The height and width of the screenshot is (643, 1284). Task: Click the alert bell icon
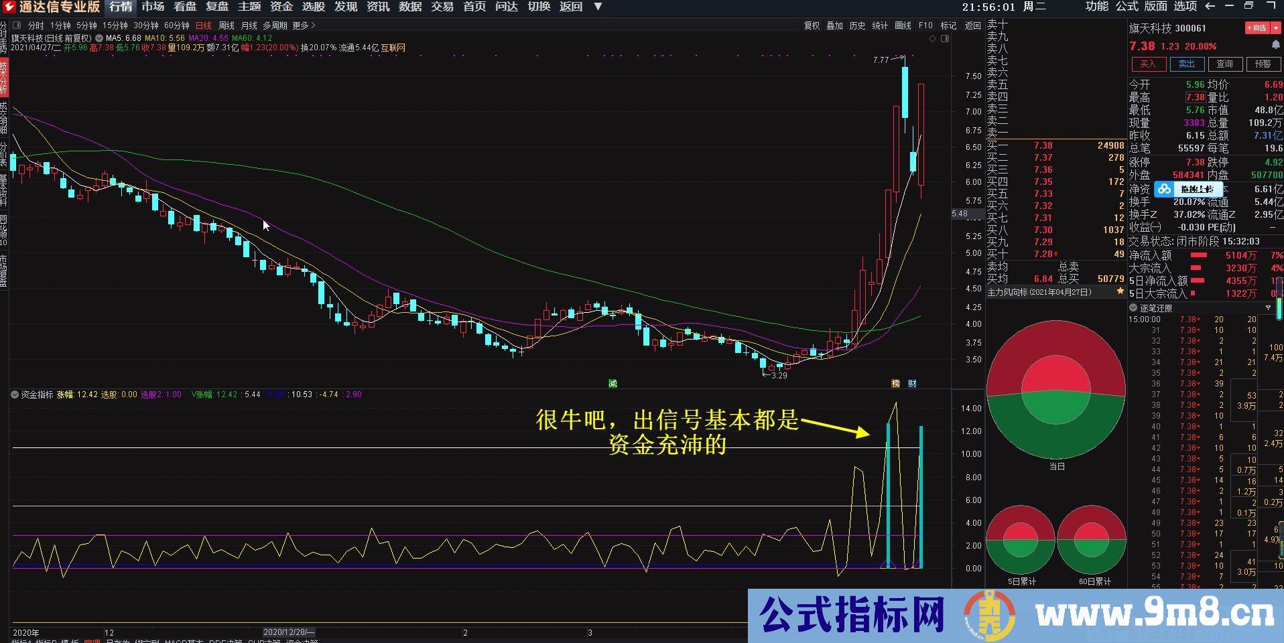click(x=1276, y=46)
